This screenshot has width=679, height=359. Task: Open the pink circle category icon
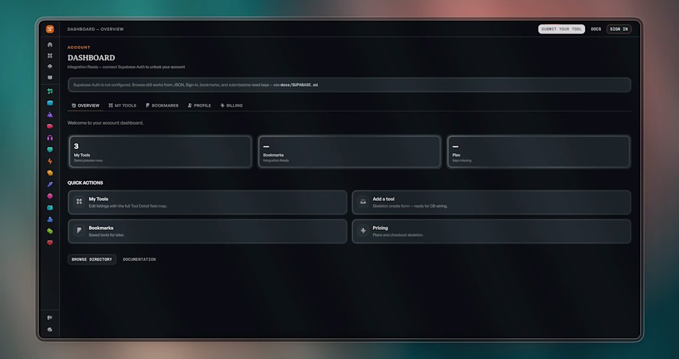tap(50, 196)
